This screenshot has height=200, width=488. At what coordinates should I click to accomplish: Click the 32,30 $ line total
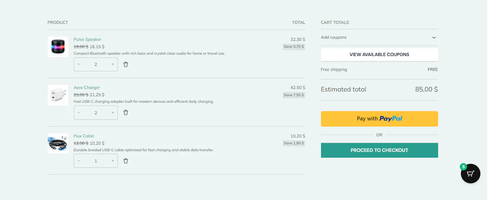click(298, 39)
